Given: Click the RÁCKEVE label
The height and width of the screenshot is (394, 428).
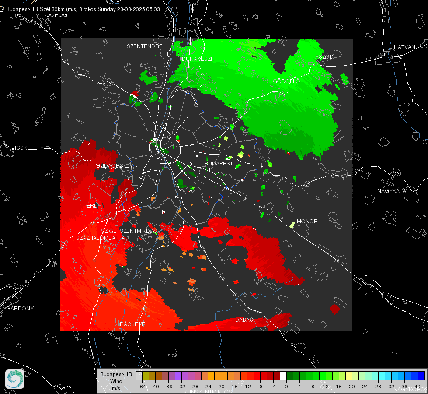Looking at the screenshot, I should 132,324.
